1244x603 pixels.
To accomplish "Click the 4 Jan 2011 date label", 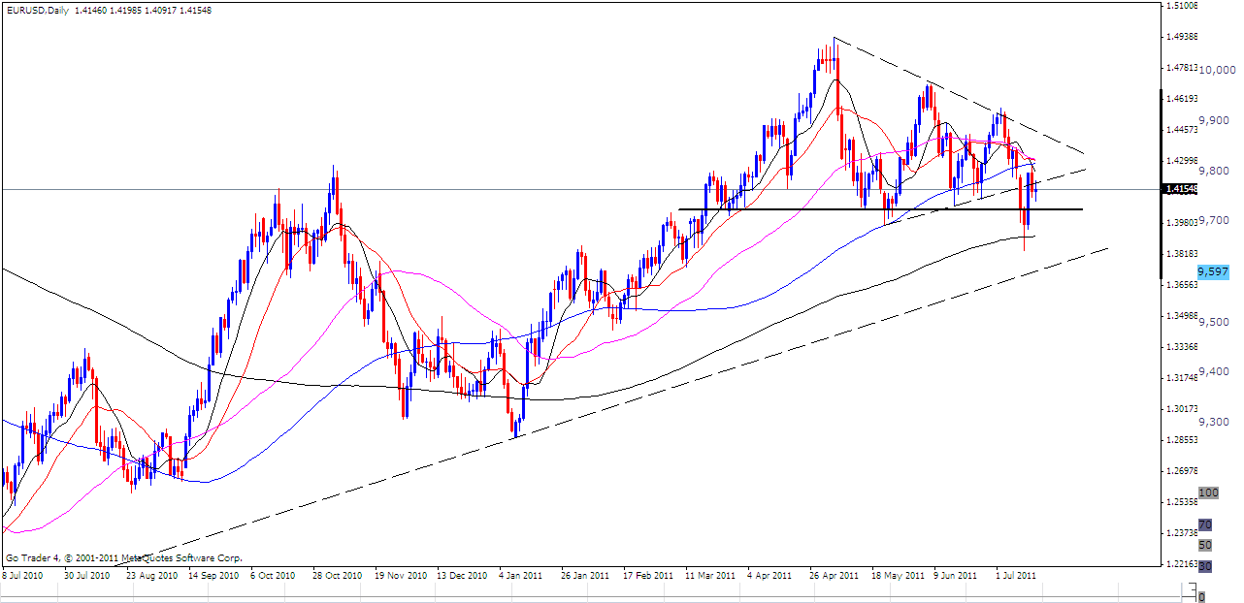I will pyautogui.click(x=519, y=575).
